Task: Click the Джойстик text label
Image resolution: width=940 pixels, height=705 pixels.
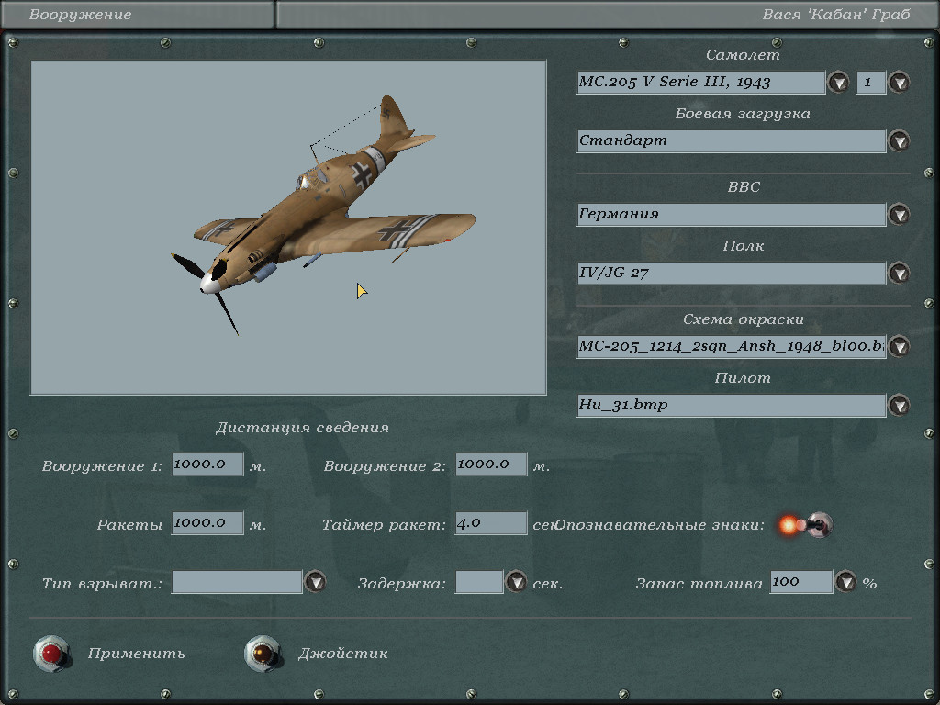Action: click(342, 654)
